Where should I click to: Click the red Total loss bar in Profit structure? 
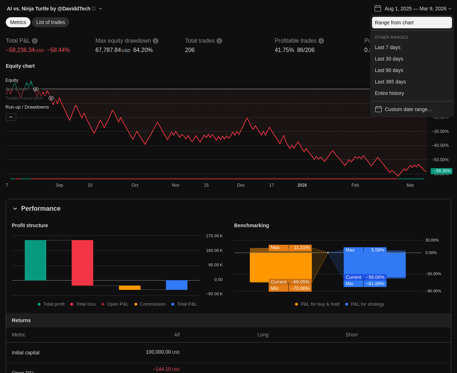(x=82, y=263)
